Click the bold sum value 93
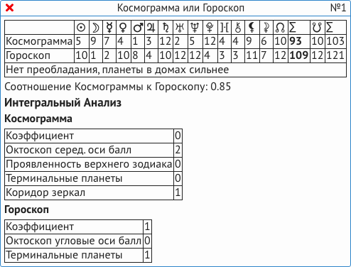This screenshot has width=351, height=267. [296, 41]
